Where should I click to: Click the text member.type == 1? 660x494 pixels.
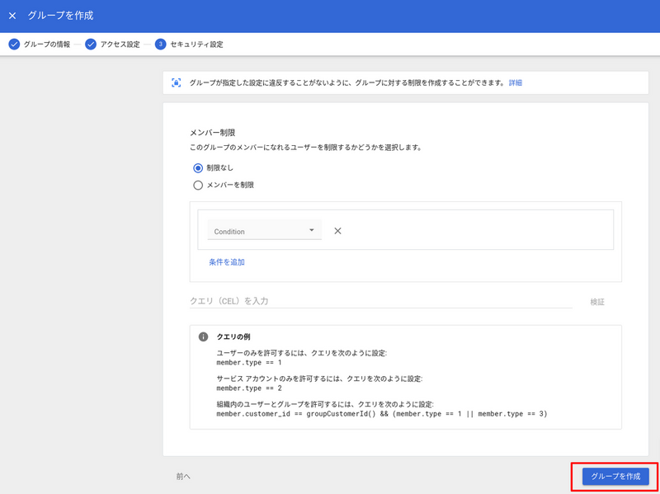coord(249,362)
